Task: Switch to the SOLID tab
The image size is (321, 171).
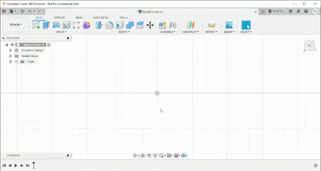Action: [x=39, y=18]
